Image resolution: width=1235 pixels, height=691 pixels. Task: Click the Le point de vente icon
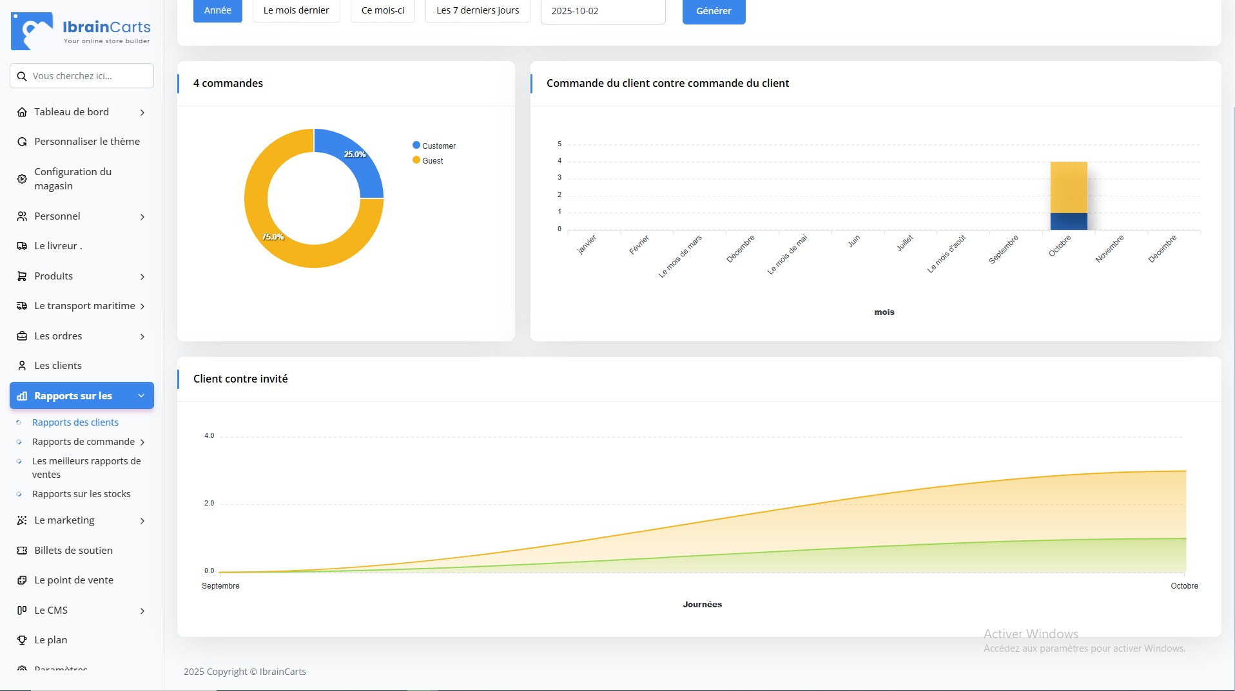22,580
